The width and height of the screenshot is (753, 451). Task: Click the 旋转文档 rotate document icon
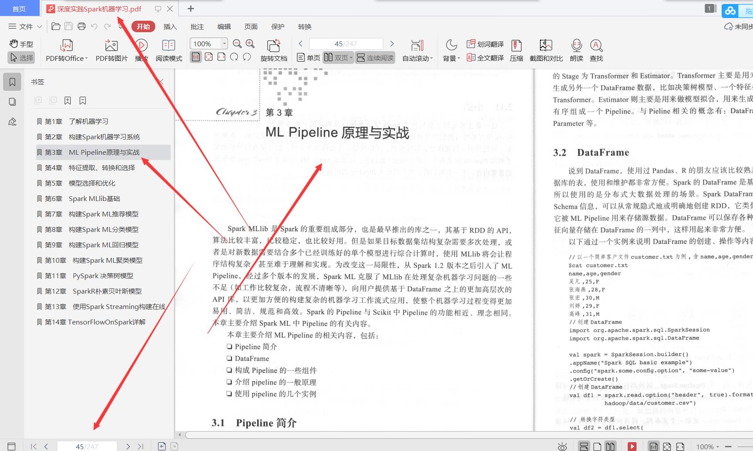pyautogui.click(x=273, y=45)
